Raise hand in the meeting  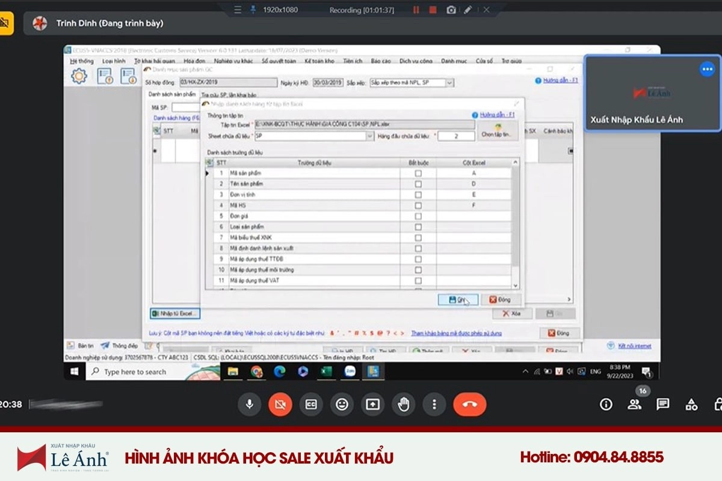tap(403, 405)
